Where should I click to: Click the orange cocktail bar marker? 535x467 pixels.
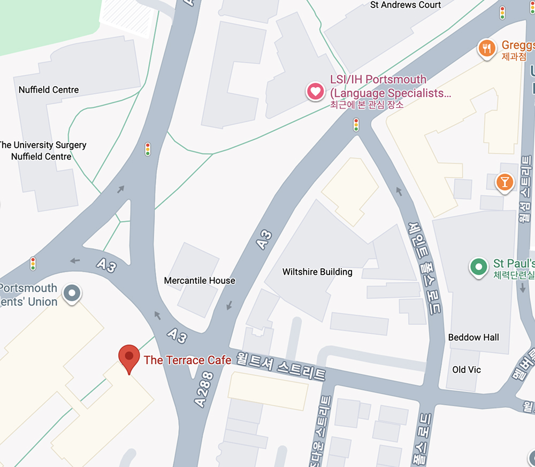coord(505,183)
